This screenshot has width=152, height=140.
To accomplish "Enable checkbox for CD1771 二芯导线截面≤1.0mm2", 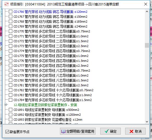I will click(x=10, y=36).
